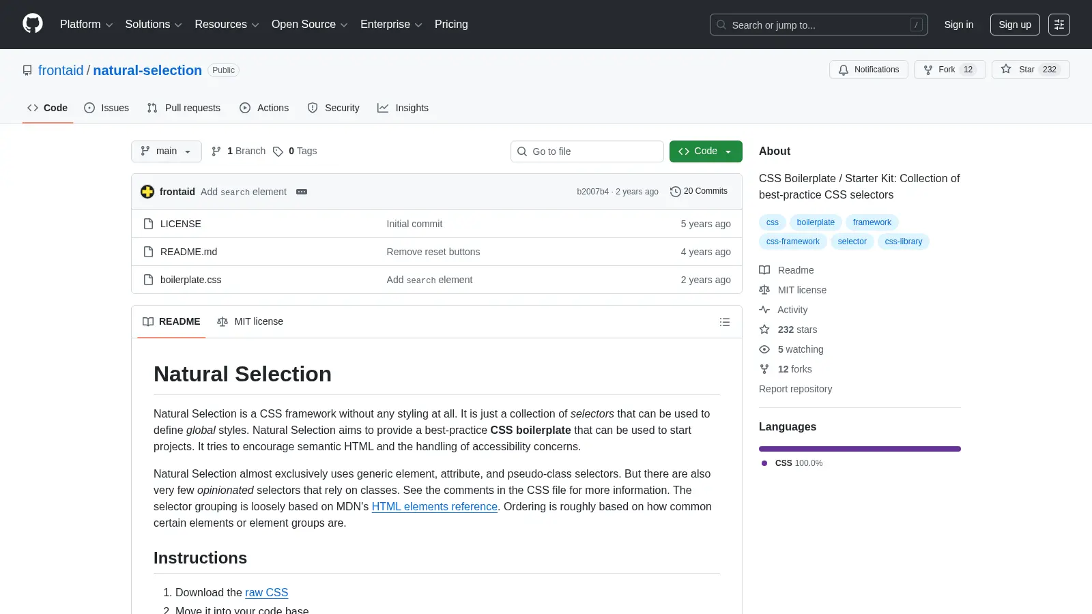
Task: Click the css-framework topic tag
Action: (793, 242)
